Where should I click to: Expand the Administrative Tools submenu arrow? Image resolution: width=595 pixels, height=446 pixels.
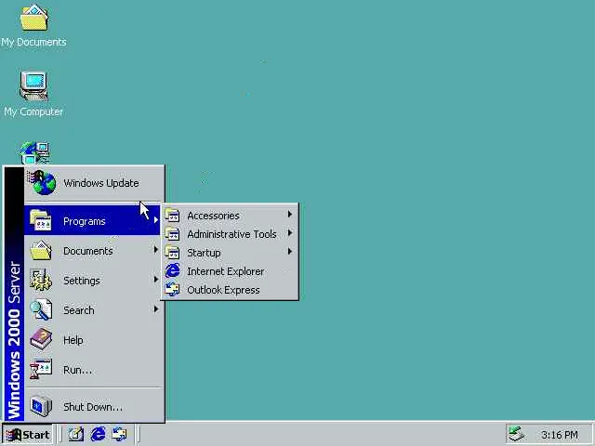coord(290,233)
